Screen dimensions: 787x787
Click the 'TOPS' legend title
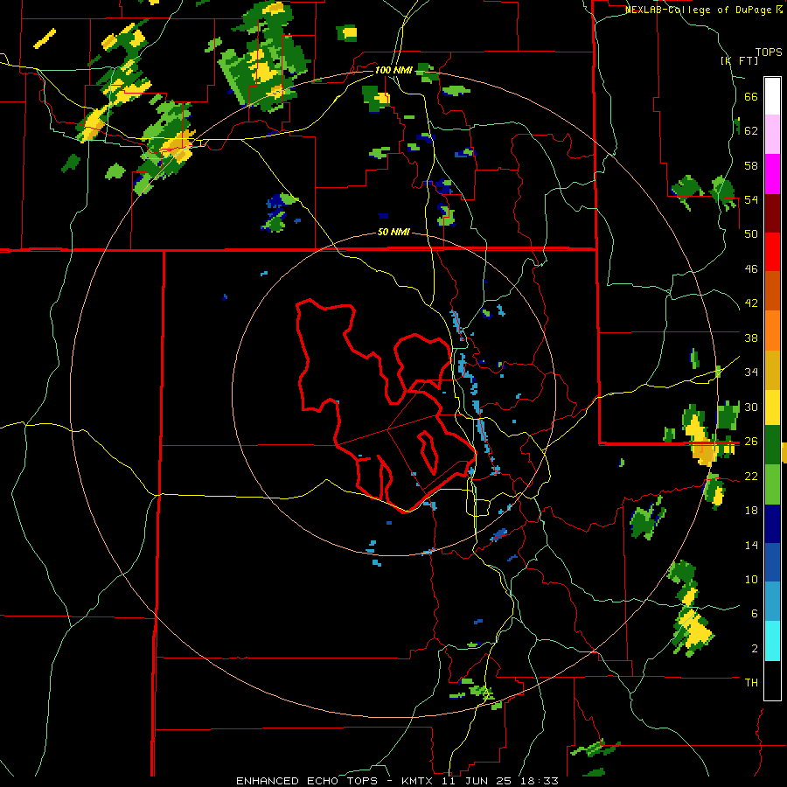(769, 52)
